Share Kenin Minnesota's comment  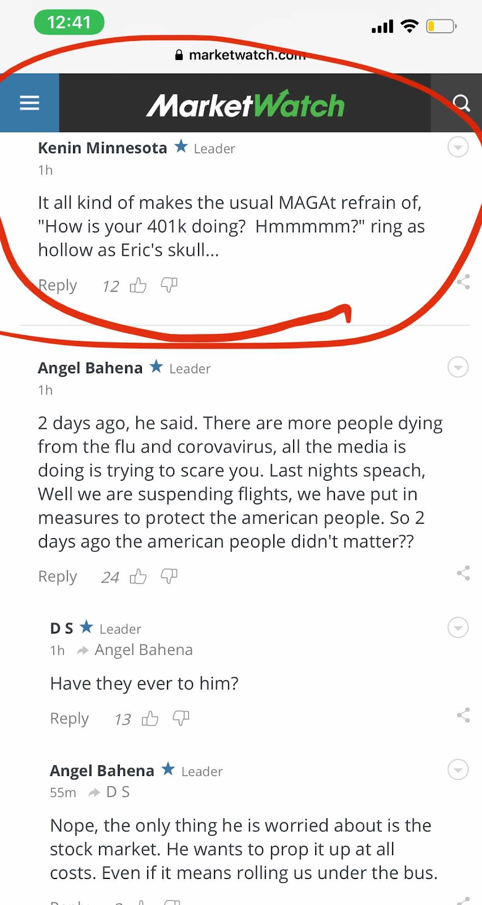[463, 282]
